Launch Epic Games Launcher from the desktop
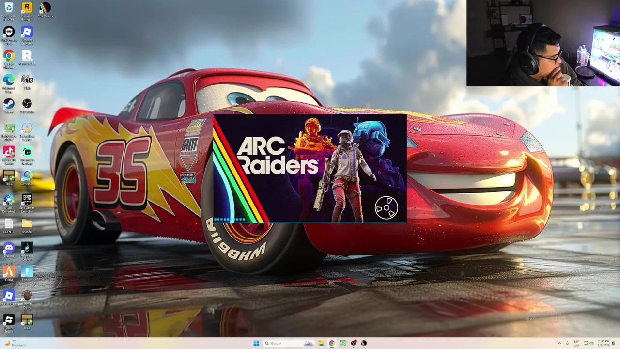Image resolution: width=620 pixels, height=349 pixels. pos(27,204)
